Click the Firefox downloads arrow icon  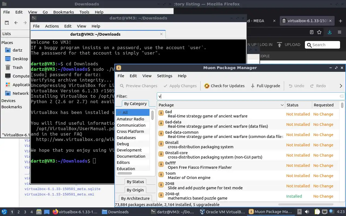click(330, 32)
